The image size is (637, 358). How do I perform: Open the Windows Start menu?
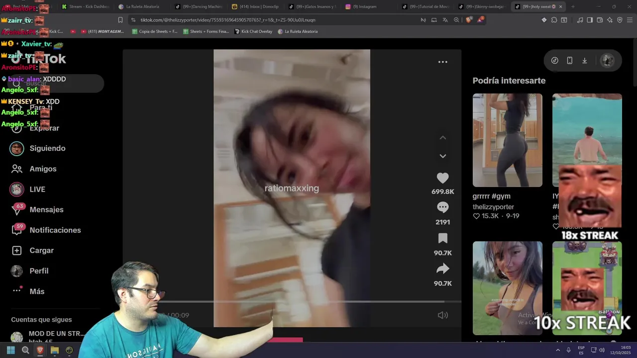click(x=10, y=350)
